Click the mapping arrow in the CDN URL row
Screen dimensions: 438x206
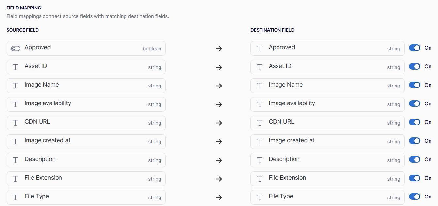click(x=219, y=123)
